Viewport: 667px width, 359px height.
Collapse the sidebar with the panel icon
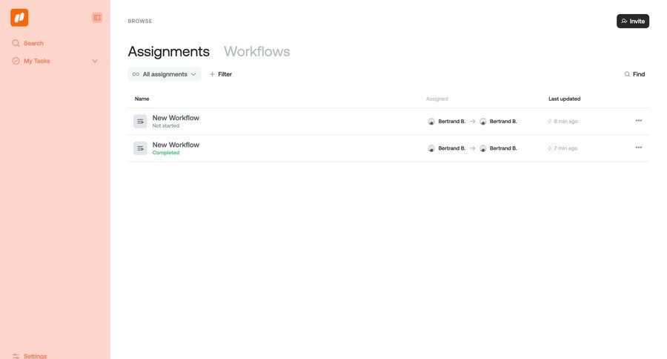click(x=97, y=18)
